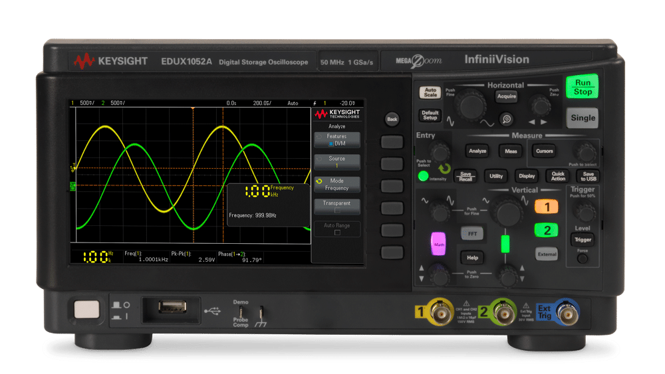
Task: Click the Keysight Technologies logo in the menu
Action: click(337, 114)
